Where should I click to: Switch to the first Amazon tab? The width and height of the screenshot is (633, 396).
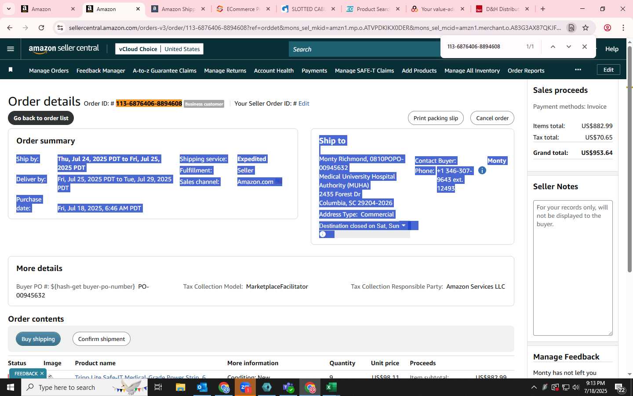(47, 9)
